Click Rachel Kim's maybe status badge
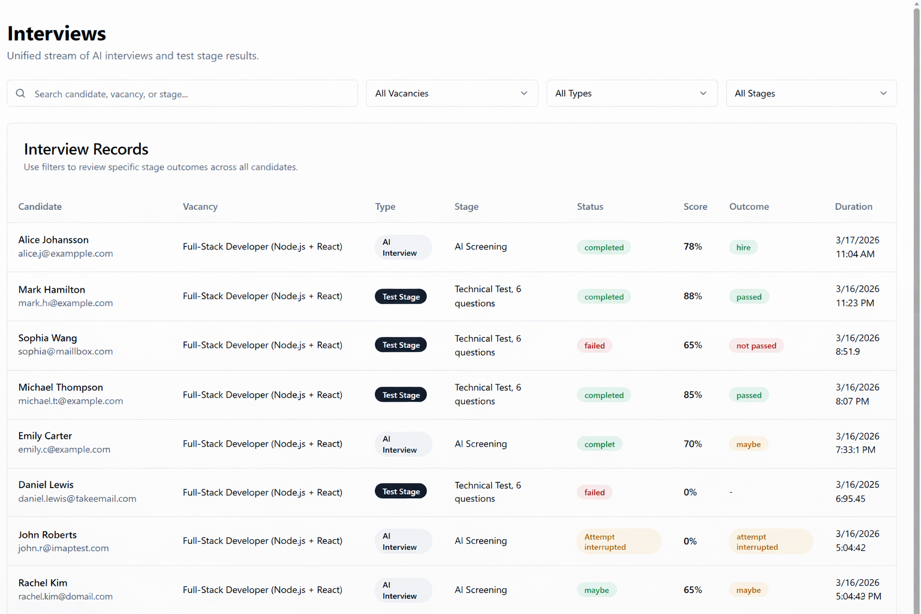The height and width of the screenshot is (614, 921). 597,590
